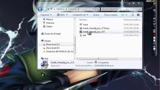Click the install_virtualdj_pro_v7.0 installer icon
The image size is (160, 90).
point(81,32)
